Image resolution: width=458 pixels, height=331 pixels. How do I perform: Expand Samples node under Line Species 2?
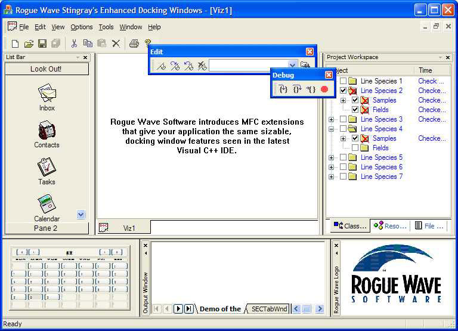343,101
